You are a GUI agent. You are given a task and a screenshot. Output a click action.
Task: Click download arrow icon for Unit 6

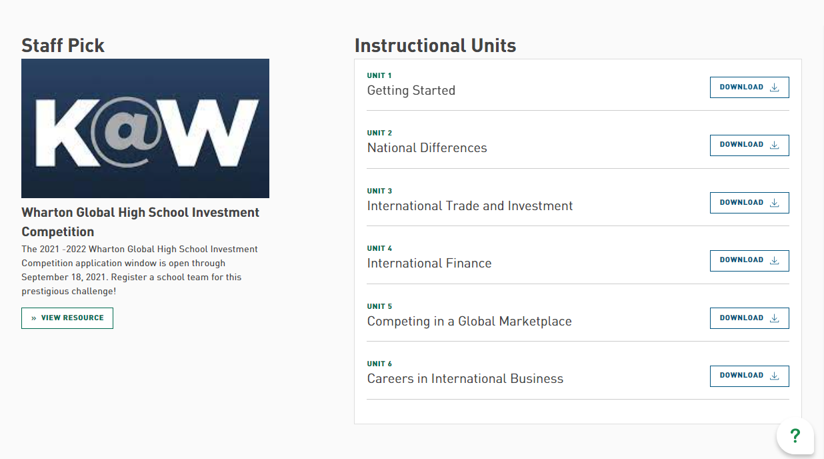(x=774, y=376)
